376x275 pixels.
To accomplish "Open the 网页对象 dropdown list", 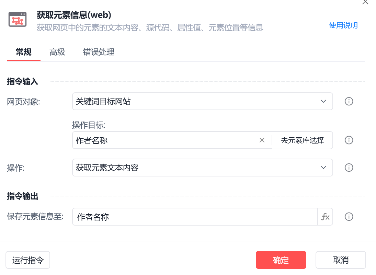I will (x=202, y=101).
